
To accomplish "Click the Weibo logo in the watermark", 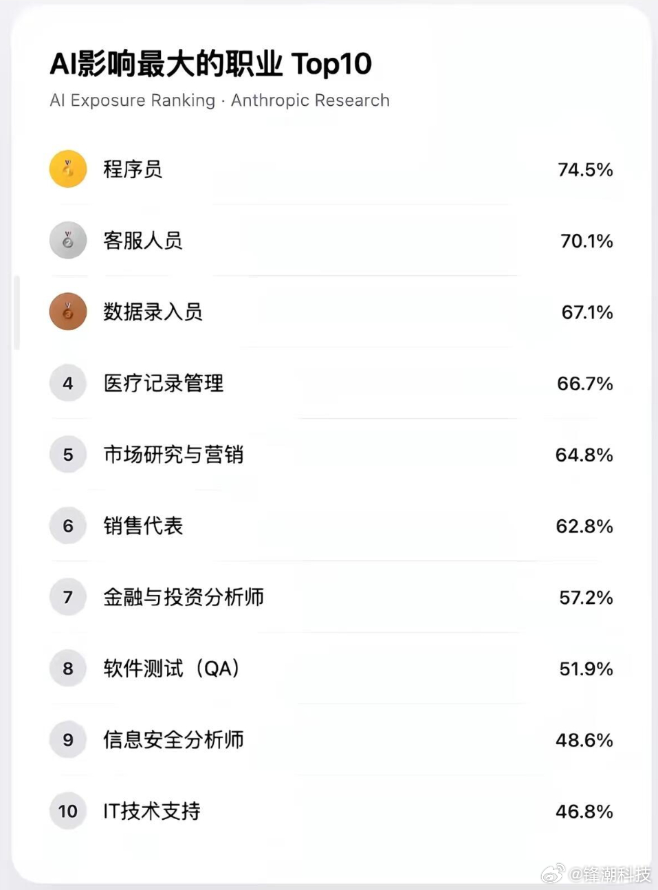I will click(x=552, y=873).
